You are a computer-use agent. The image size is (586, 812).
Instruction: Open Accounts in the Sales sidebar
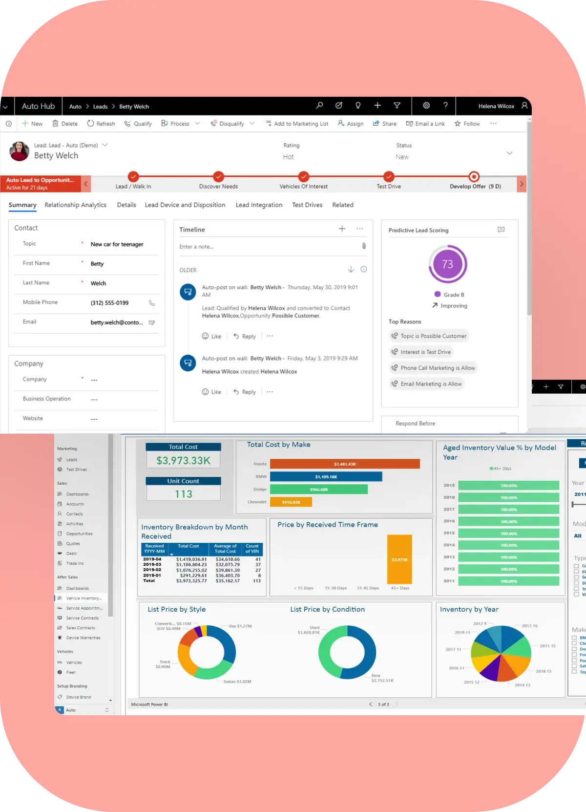pyautogui.click(x=75, y=504)
